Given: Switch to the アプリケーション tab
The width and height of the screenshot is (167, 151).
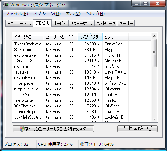Looking at the screenshot, I should [19, 24].
